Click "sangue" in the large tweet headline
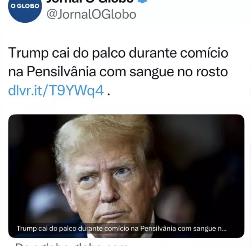 coord(152,73)
